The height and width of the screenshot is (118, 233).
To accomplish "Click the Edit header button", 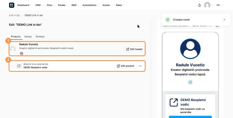I will pos(134,49).
